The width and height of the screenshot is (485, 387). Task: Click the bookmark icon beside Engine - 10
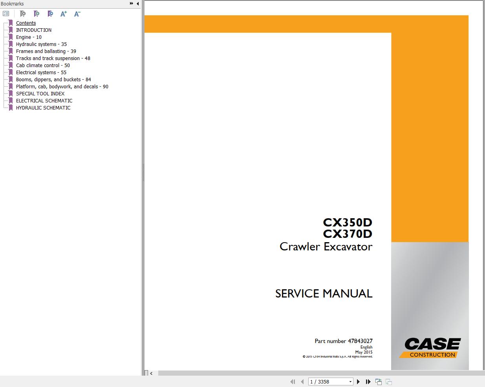click(x=11, y=37)
